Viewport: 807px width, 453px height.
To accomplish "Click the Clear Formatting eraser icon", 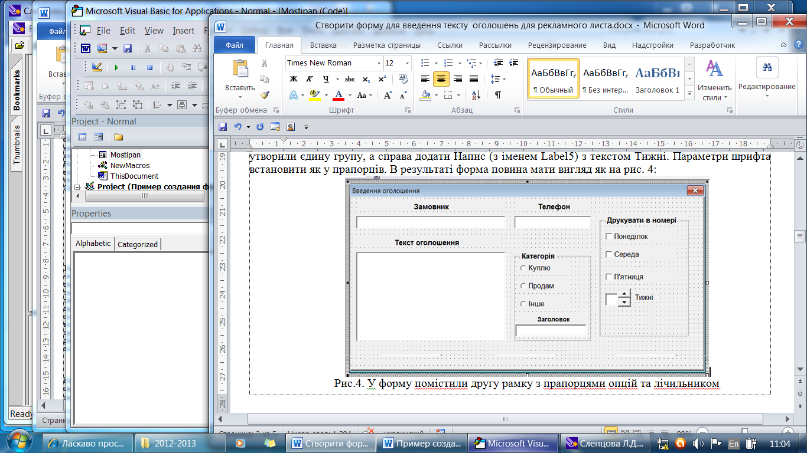I will tap(403, 78).
